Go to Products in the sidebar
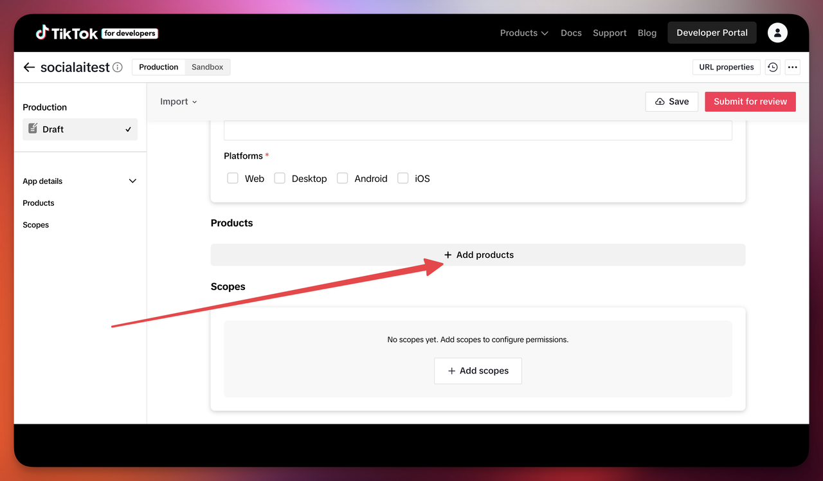 (x=39, y=203)
